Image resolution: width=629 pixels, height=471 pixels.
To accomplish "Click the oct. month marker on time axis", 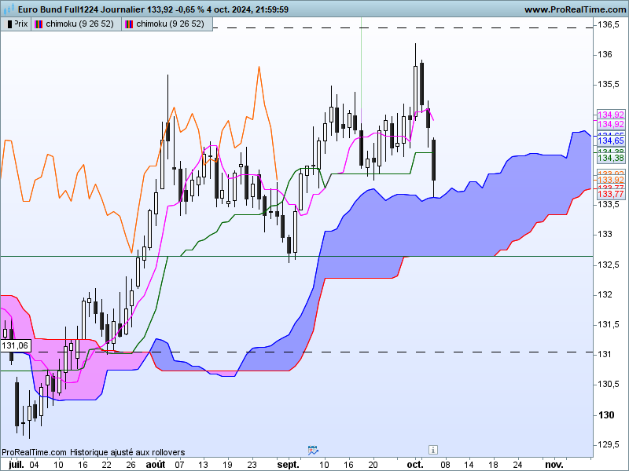I will point(415,465).
